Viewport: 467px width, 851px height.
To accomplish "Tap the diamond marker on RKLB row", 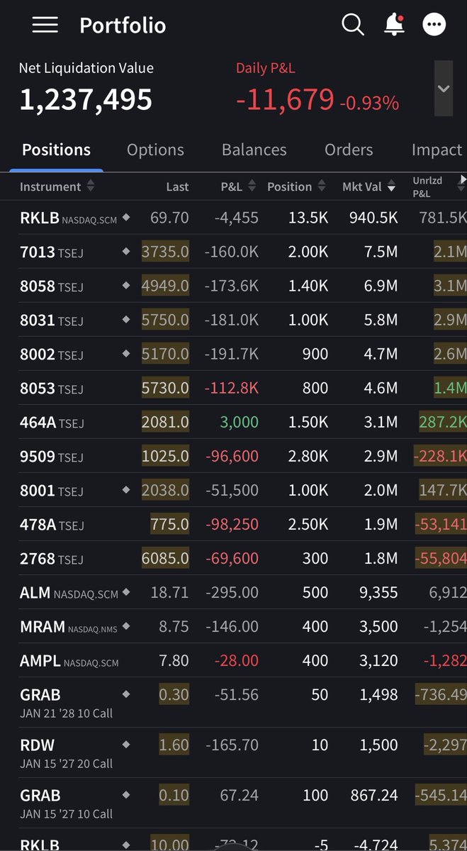I will pyautogui.click(x=126, y=218).
